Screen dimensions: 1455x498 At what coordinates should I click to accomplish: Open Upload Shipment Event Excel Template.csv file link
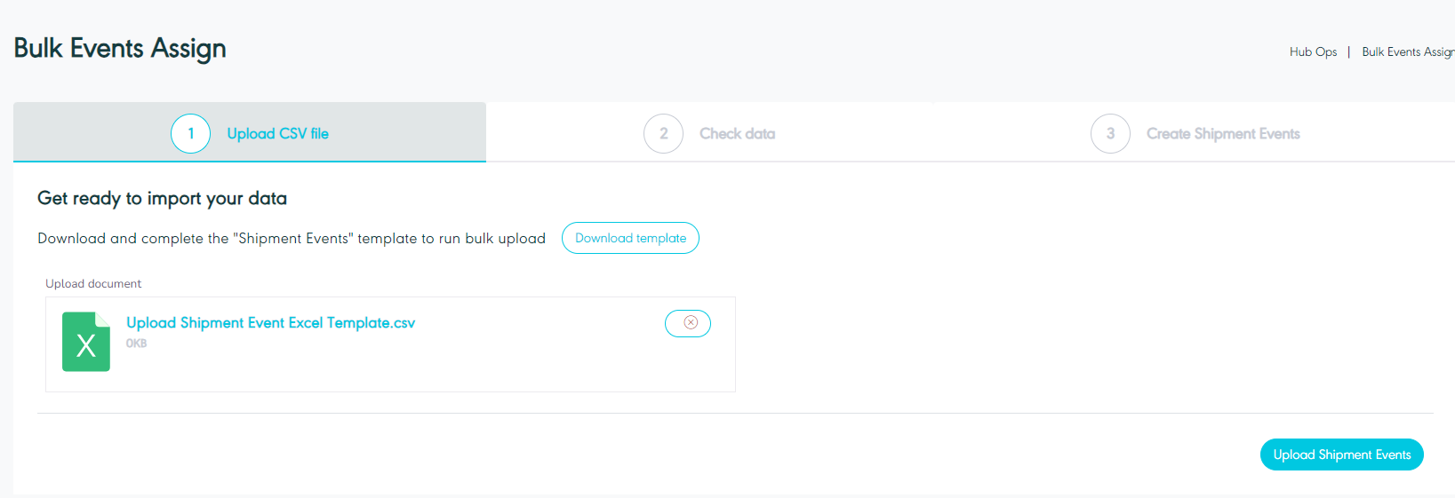point(270,323)
